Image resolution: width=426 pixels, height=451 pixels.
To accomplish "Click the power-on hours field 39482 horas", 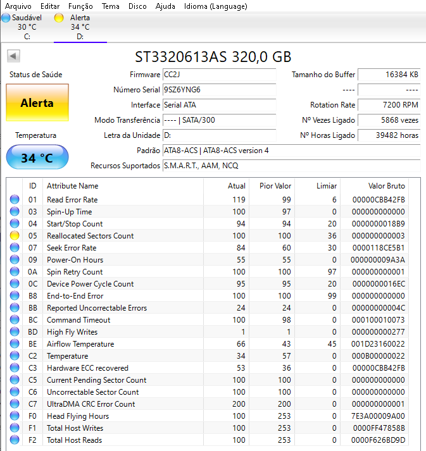I will [389, 135].
